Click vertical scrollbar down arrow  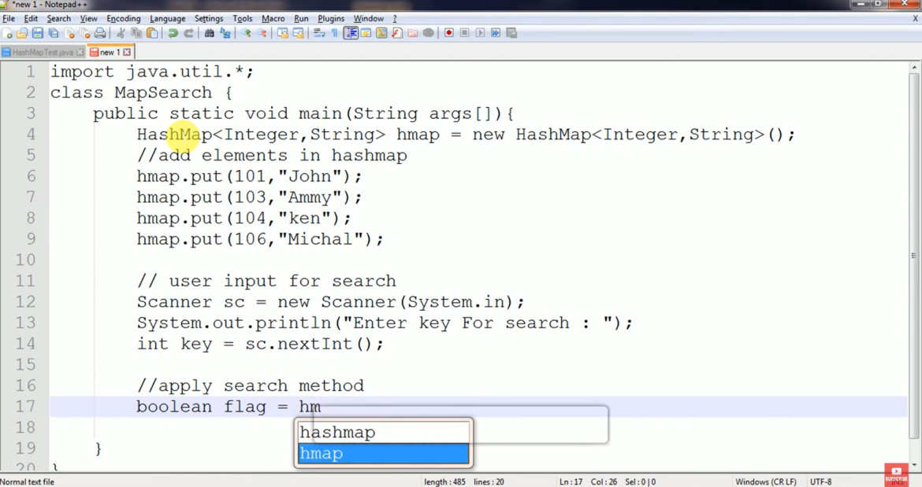coord(914,466)
